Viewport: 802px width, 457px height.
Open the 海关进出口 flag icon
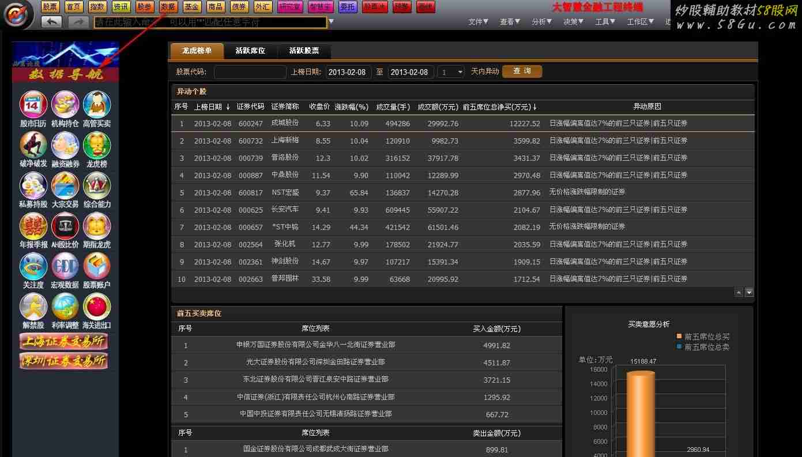point(97,307)
